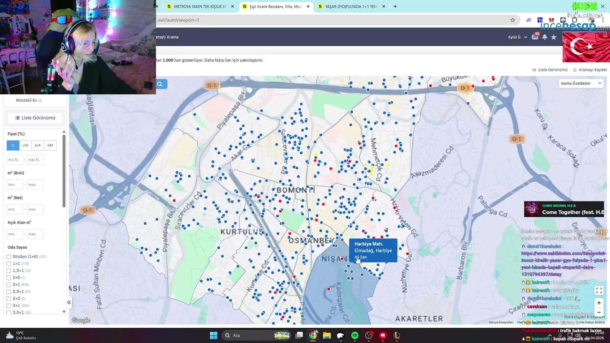Open the Harita Özellikleri dropdown
The width and height of the screenshot is (610, 343).
581,83
